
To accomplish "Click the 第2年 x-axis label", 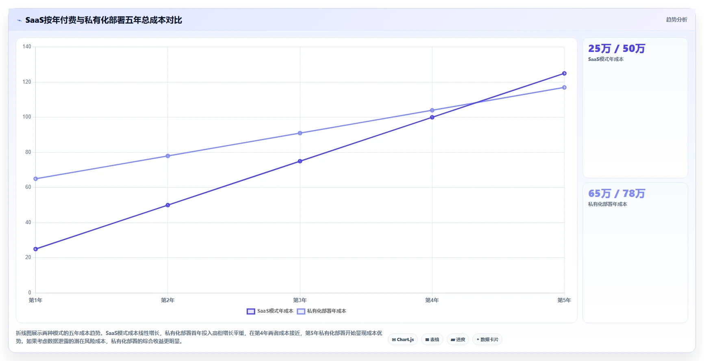I will click(168, 300).
